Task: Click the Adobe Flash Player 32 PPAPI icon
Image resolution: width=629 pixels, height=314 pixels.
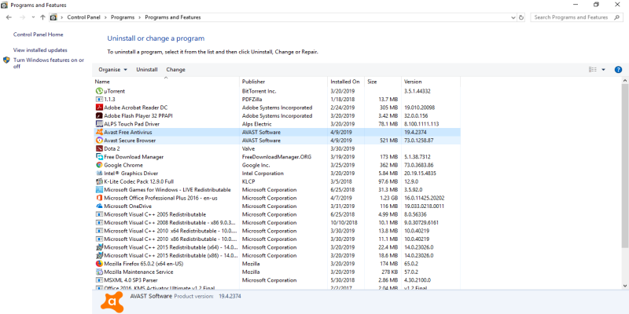Action: (100, 115)
